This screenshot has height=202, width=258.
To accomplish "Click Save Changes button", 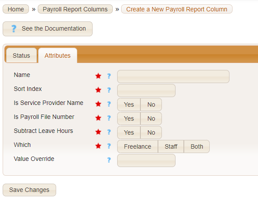I will click(29, 190).
